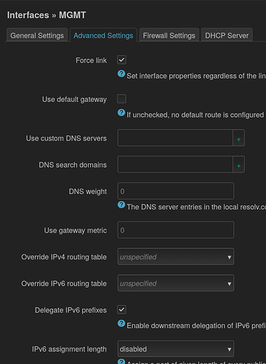The height and width of the screenshot is (364, 266).
Task: Switch to the Firewall Settings tab
Action: point(169,36)
